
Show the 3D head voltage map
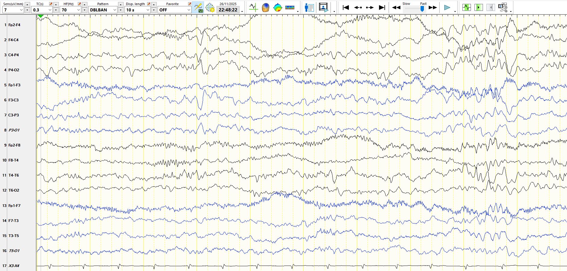click(x=265, y=7)
